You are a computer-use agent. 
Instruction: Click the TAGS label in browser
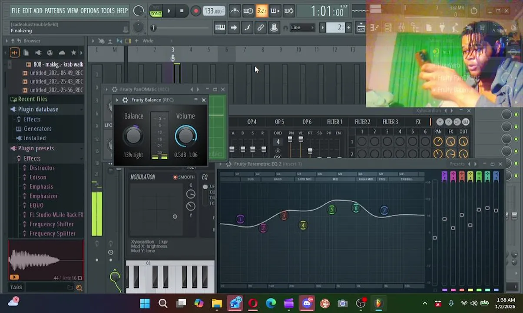click(16, 287)
